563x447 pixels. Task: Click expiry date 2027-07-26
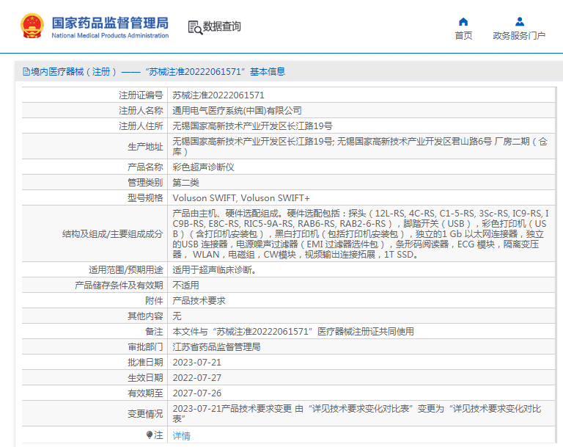(196, 393)
